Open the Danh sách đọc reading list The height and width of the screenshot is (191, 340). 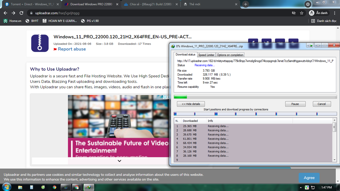(324, 21)
